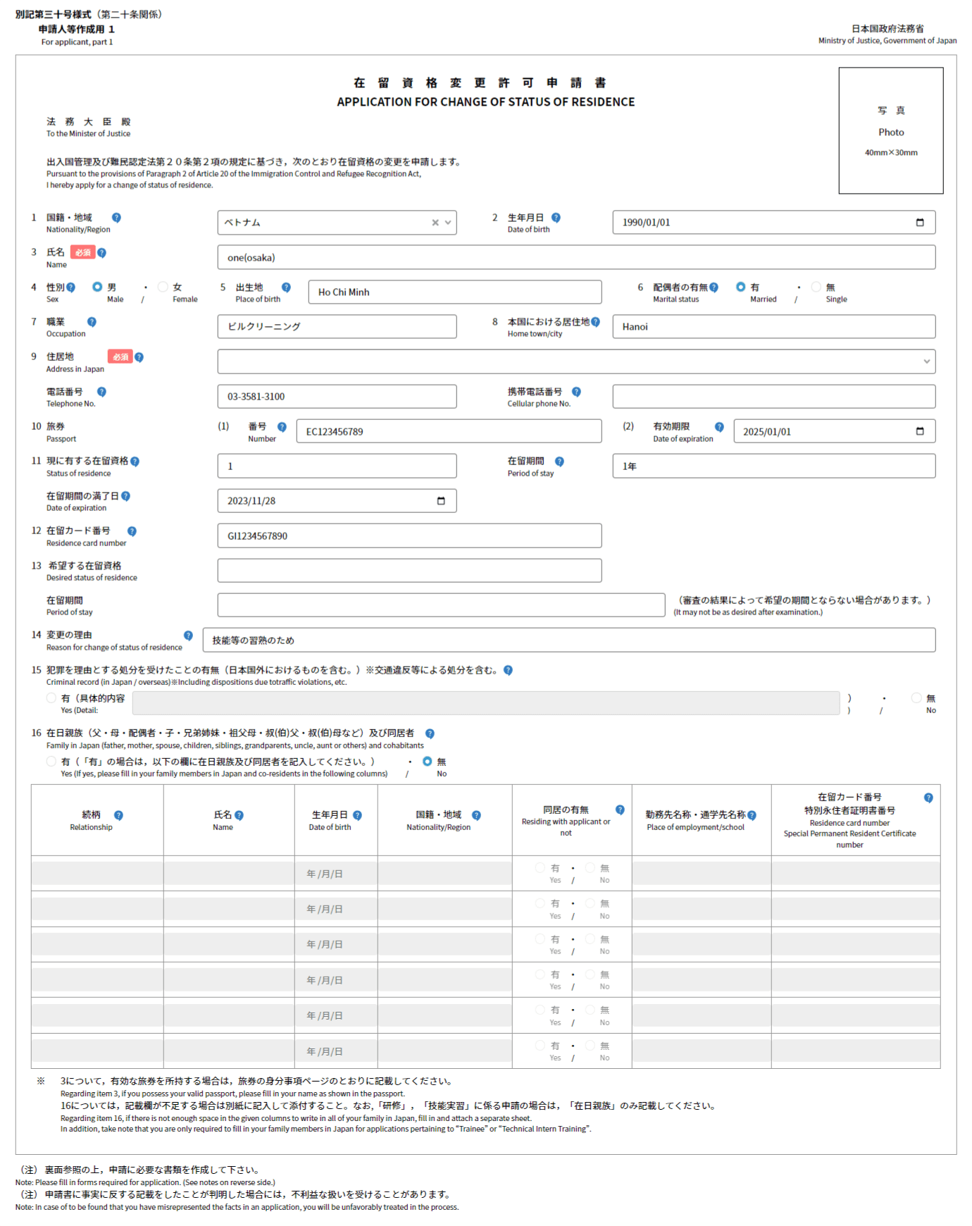Click calendar icon in passport expiration date field
Image resolution: width=972 pixels, height=1226 pixels.
tap(919, 431)
